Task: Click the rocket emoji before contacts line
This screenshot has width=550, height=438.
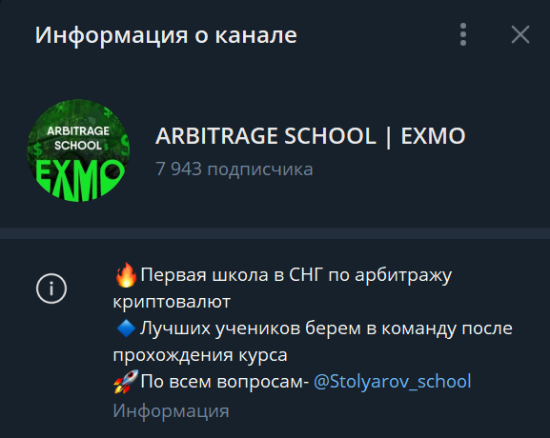Action: point(126,382)
